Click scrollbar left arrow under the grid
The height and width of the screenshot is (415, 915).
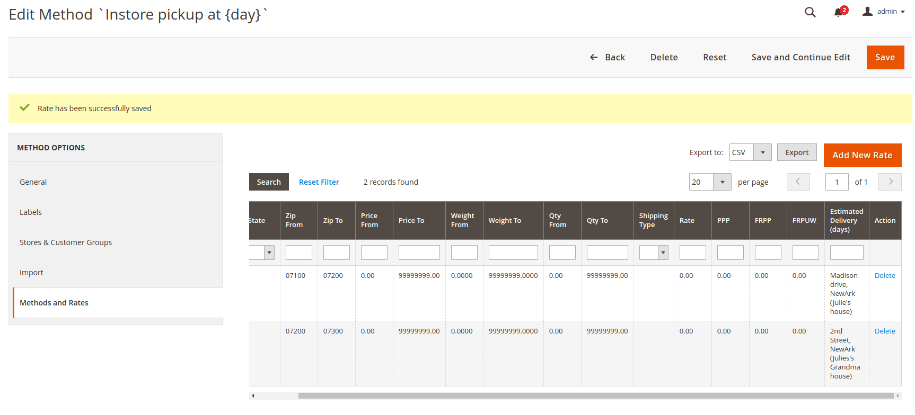(x=253, y=395)
